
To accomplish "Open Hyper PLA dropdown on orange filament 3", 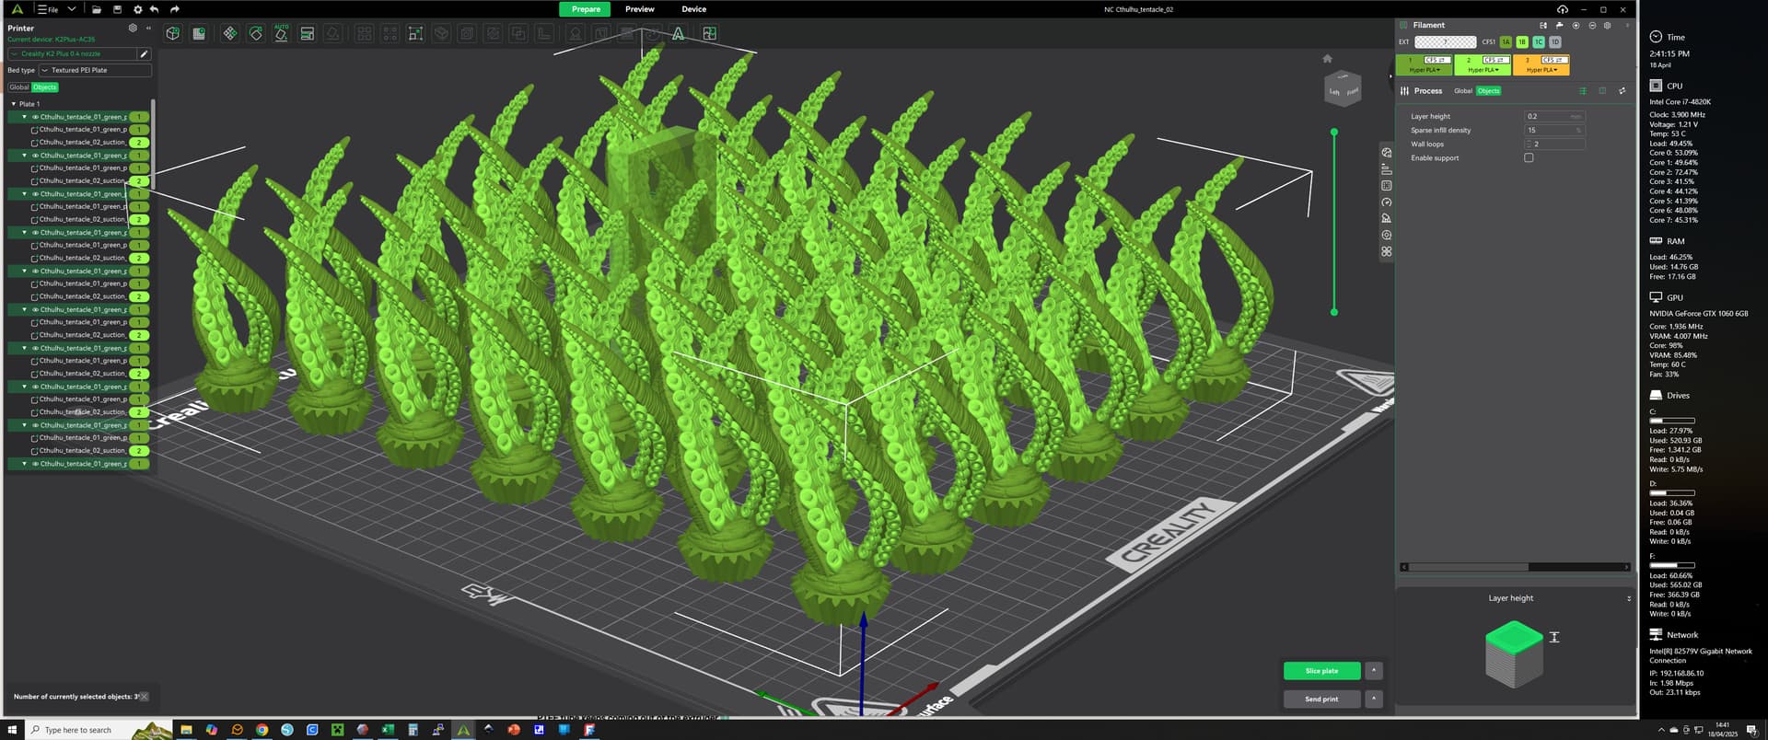I will coord(1541,70).
